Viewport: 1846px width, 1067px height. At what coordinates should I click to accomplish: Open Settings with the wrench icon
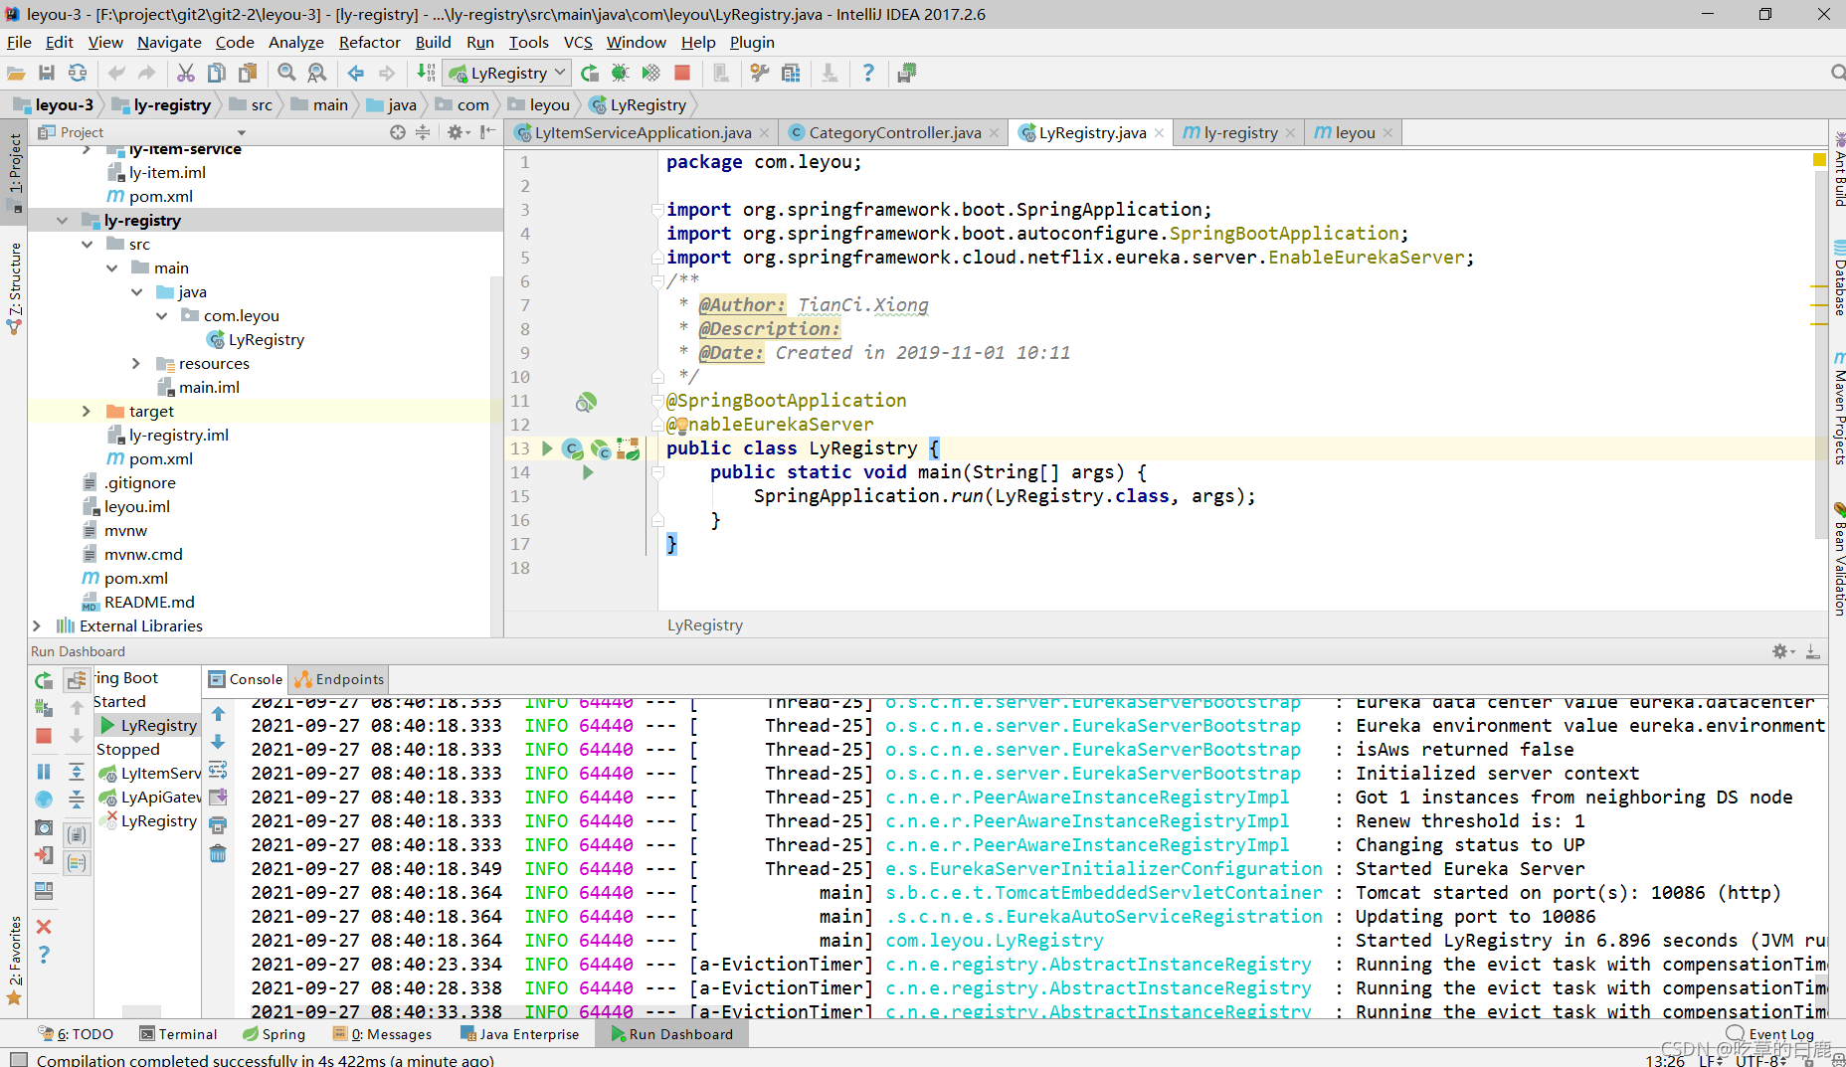[760, 73]
